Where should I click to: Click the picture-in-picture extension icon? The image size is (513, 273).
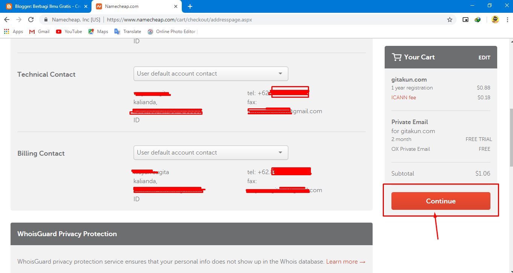pyautogui.click(x=466, y=20)
